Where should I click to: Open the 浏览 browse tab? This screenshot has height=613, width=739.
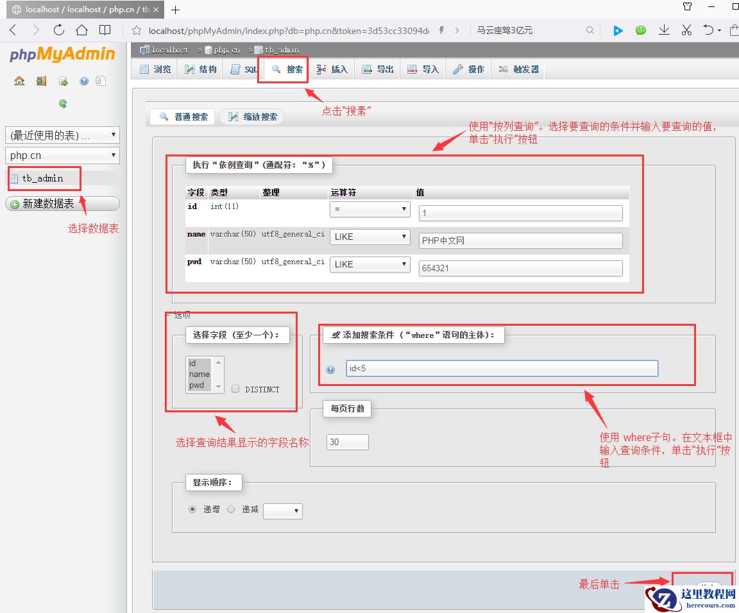tap(155, 69)
